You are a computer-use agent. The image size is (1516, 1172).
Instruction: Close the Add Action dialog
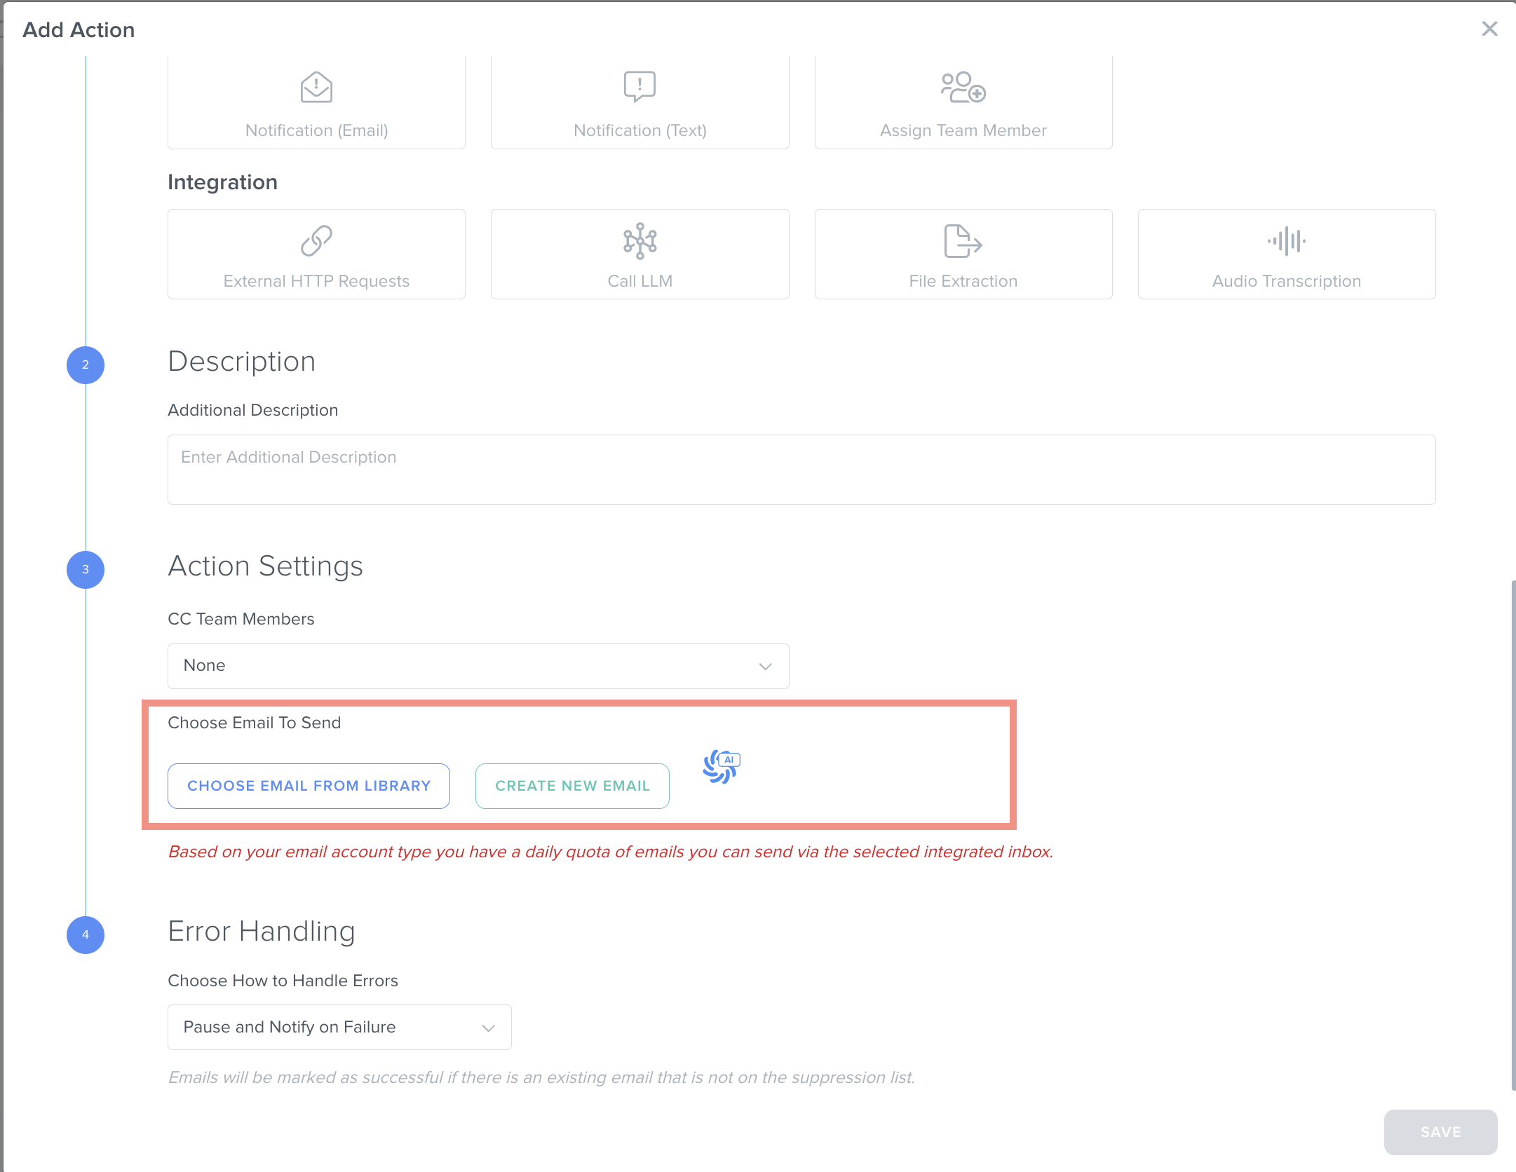pyautogui.click(x=1489, y=29)
